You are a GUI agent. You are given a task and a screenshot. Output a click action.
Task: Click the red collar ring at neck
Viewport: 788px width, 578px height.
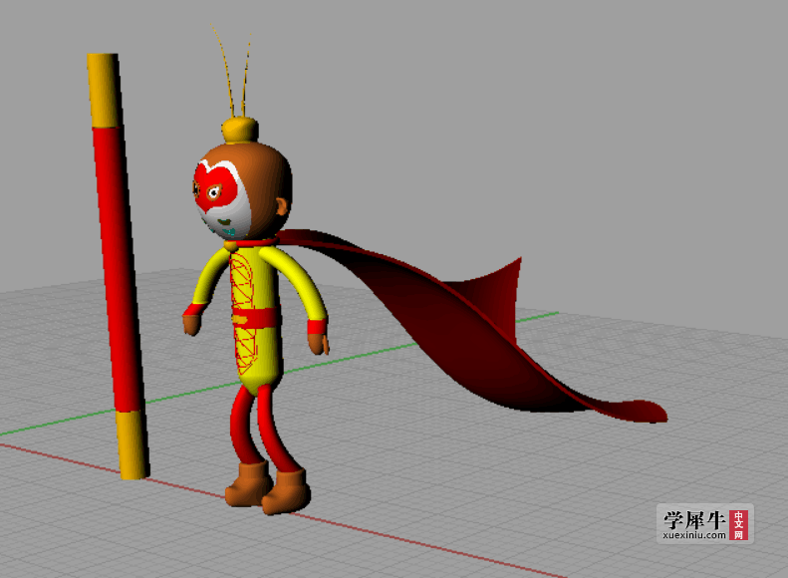click(x=254, y=243)
